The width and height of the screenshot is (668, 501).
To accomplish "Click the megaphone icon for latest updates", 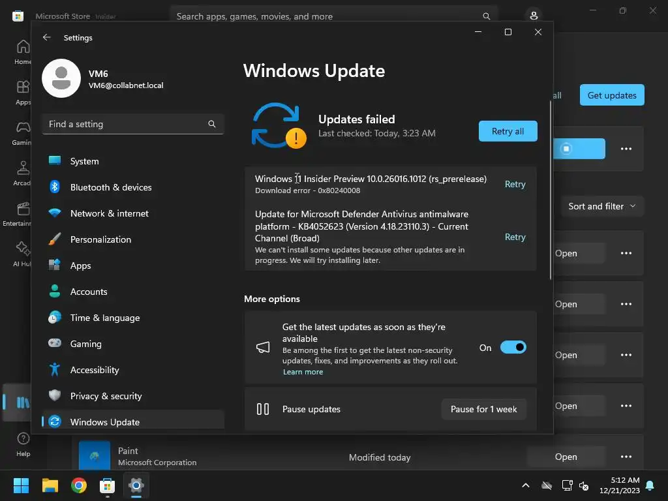I will click(x=263, y=347).
